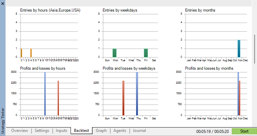
Task: Click the elapsed time 00:05:19 / 00:05:20 indicator
Action: pos(212,132)
